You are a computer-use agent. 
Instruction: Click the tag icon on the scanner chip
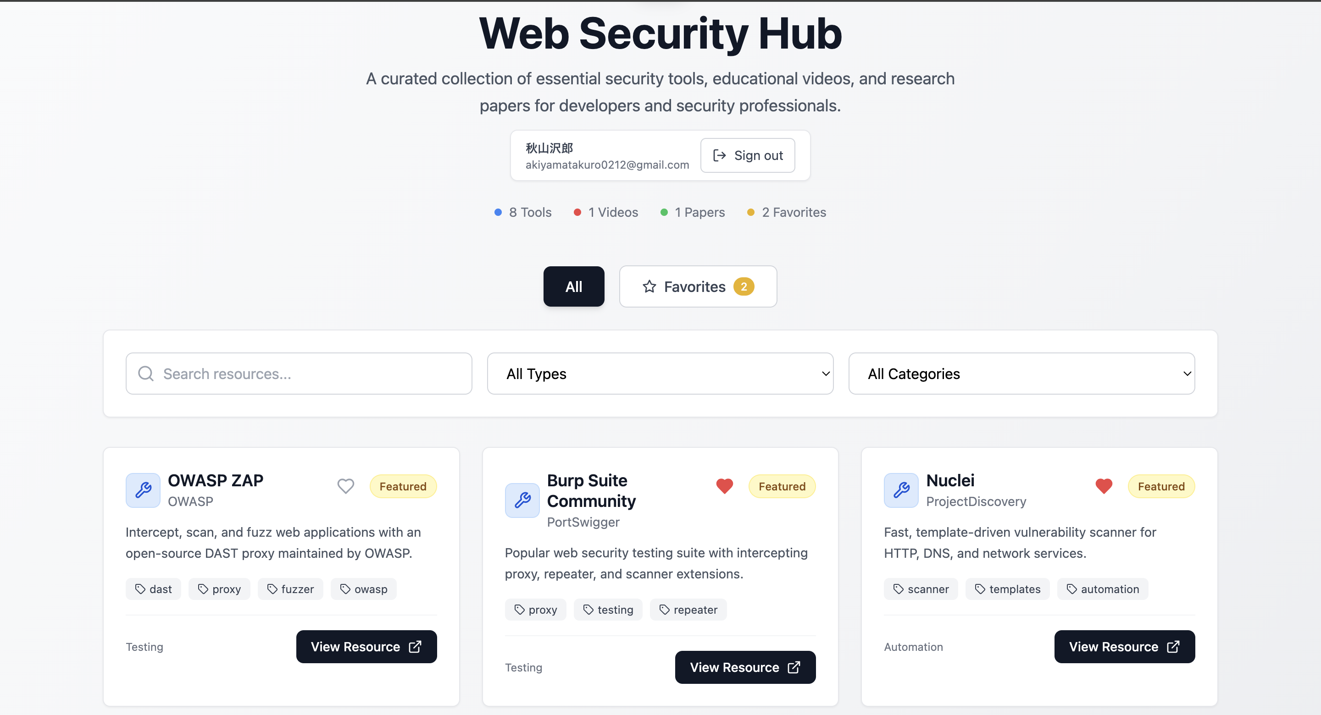(898, 588)
